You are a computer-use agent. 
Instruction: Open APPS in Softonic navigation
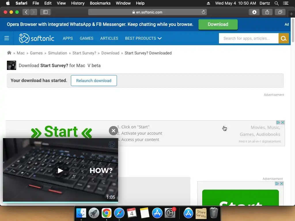[68, 38]
